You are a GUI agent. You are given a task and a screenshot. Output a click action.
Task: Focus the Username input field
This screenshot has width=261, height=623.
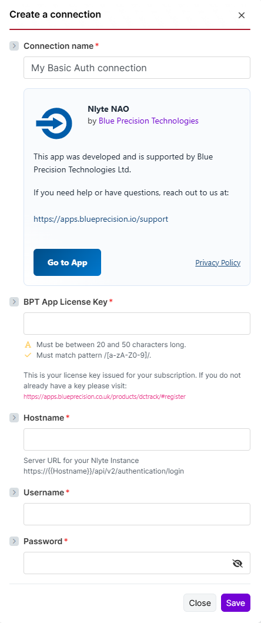point(137,514)
